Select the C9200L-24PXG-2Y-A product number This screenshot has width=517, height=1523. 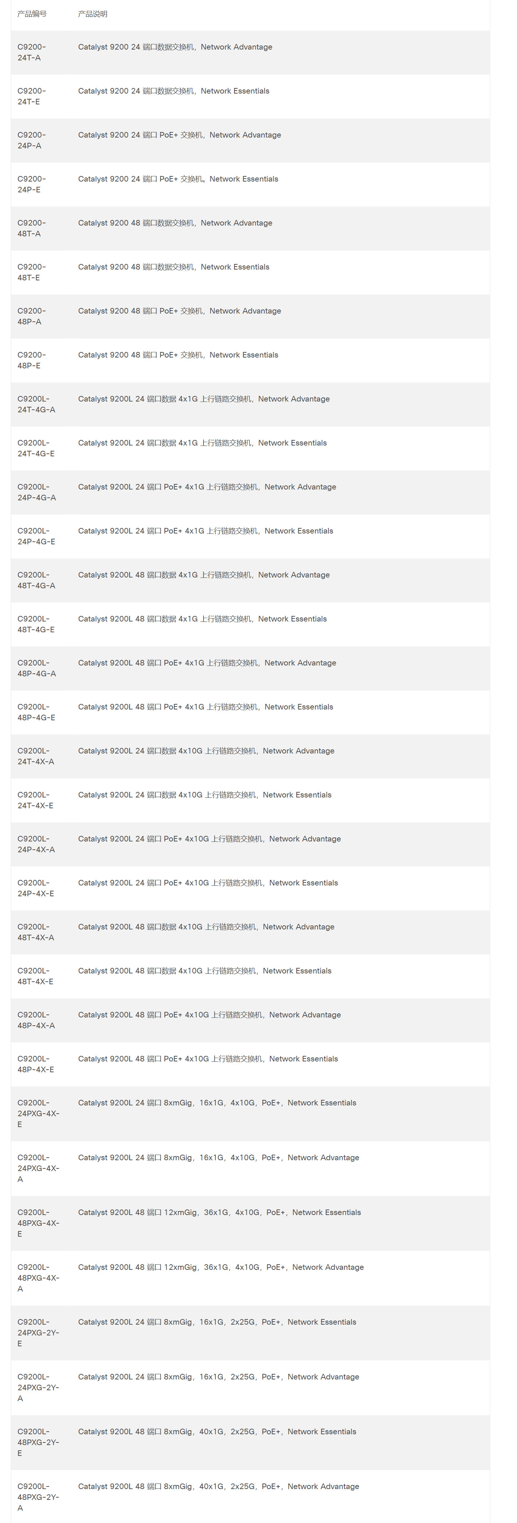[38, 1387]
